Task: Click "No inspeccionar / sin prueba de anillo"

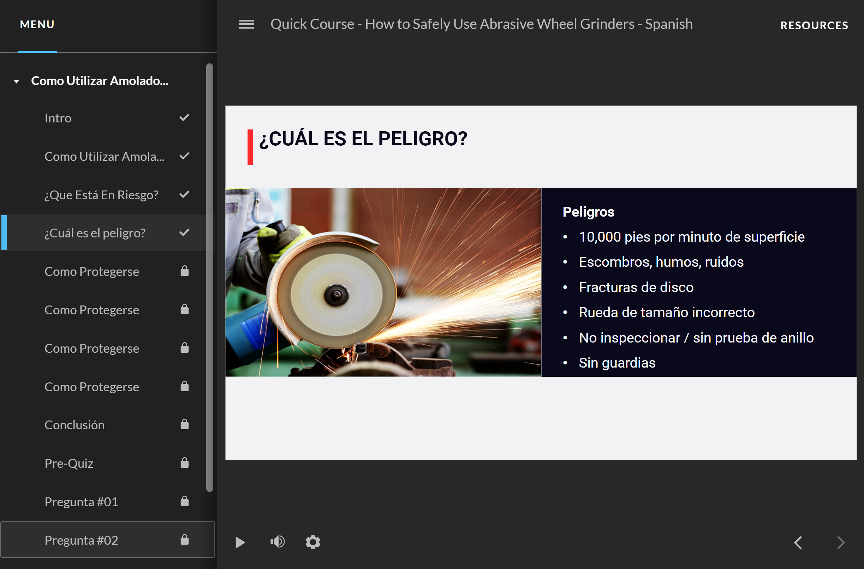Action: tap(696, 338)
